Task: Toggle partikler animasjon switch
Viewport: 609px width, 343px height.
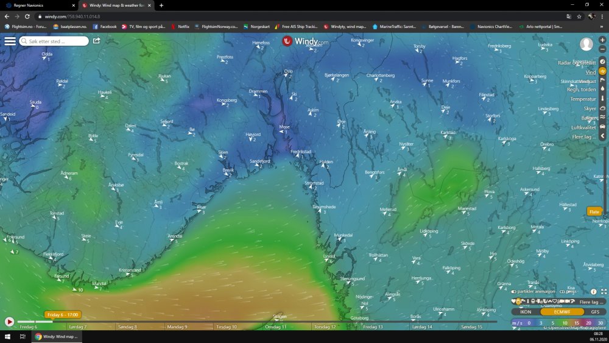Action: tap(514, 291)
